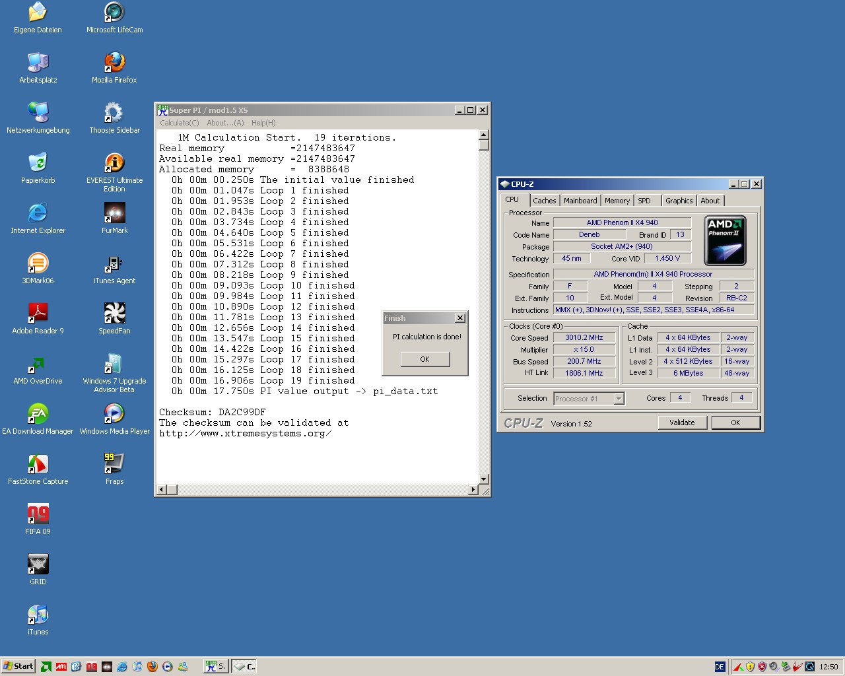Screen dimensions: 845x676
Task: Select EA Download Manager shortcut
Action: pyautogui.click(x=38, y=419)
